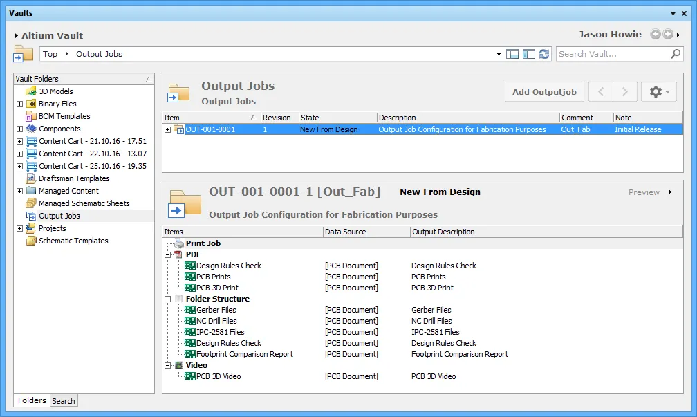This screenshot has height=417, width=697.
Task: Click the State column header
Action: coord(338,118)
